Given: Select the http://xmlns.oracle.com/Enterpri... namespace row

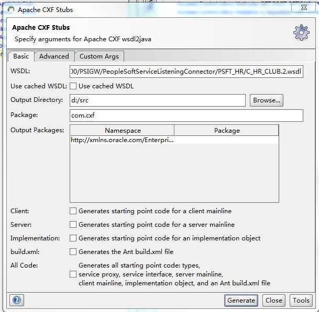Looking at the screenshot, I should click(122, 140).
